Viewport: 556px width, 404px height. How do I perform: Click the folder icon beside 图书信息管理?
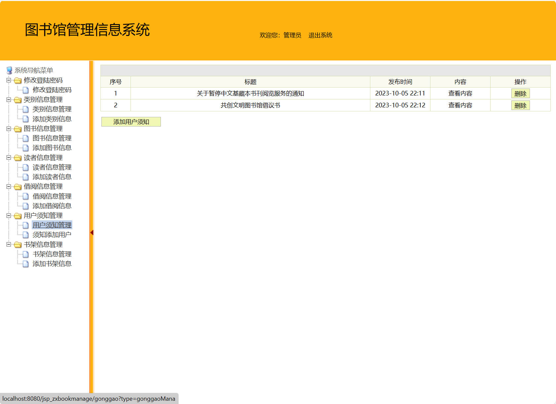pyautogui.click(x=18, y=129)
